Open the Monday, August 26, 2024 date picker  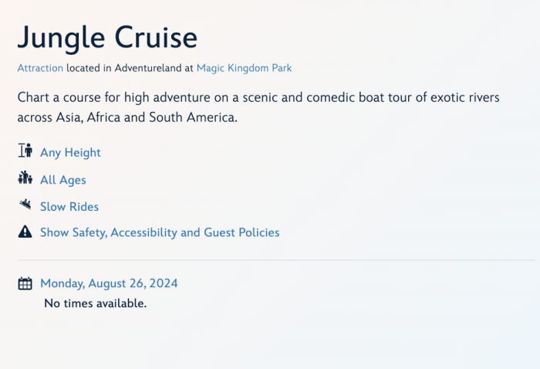(109, 283)
